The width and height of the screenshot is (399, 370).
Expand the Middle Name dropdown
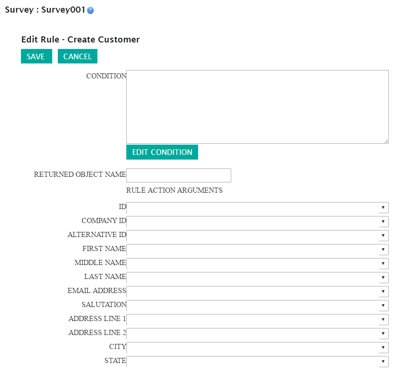[x=257, y=264]
